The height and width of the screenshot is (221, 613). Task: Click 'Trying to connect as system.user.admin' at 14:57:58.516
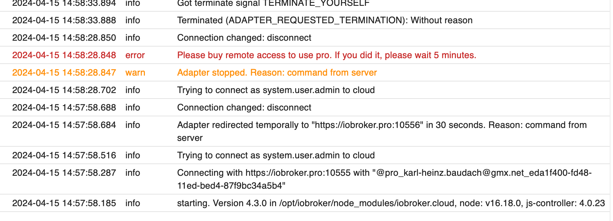coord(276,155)
